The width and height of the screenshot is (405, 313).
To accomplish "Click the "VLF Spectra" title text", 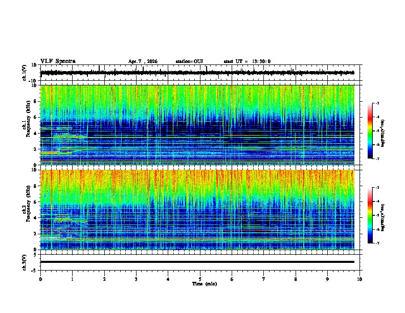I will pyautogui.click(x=58, y=61).
